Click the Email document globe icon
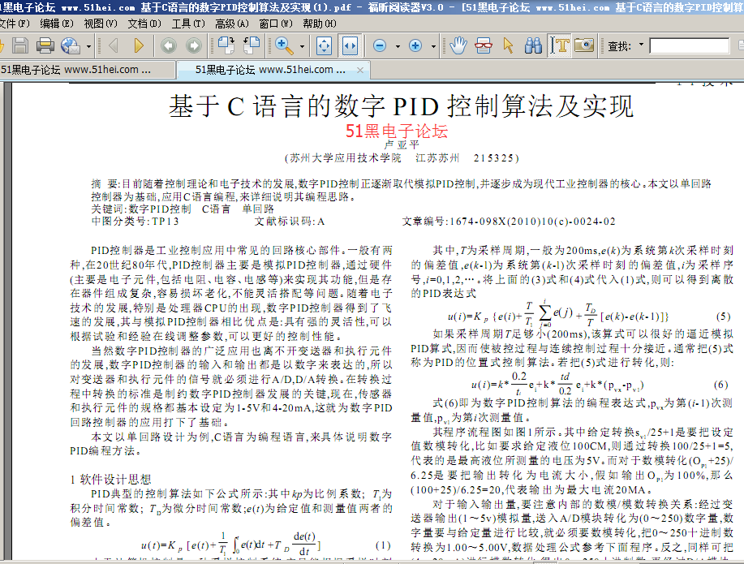 [x=71, y=45]
